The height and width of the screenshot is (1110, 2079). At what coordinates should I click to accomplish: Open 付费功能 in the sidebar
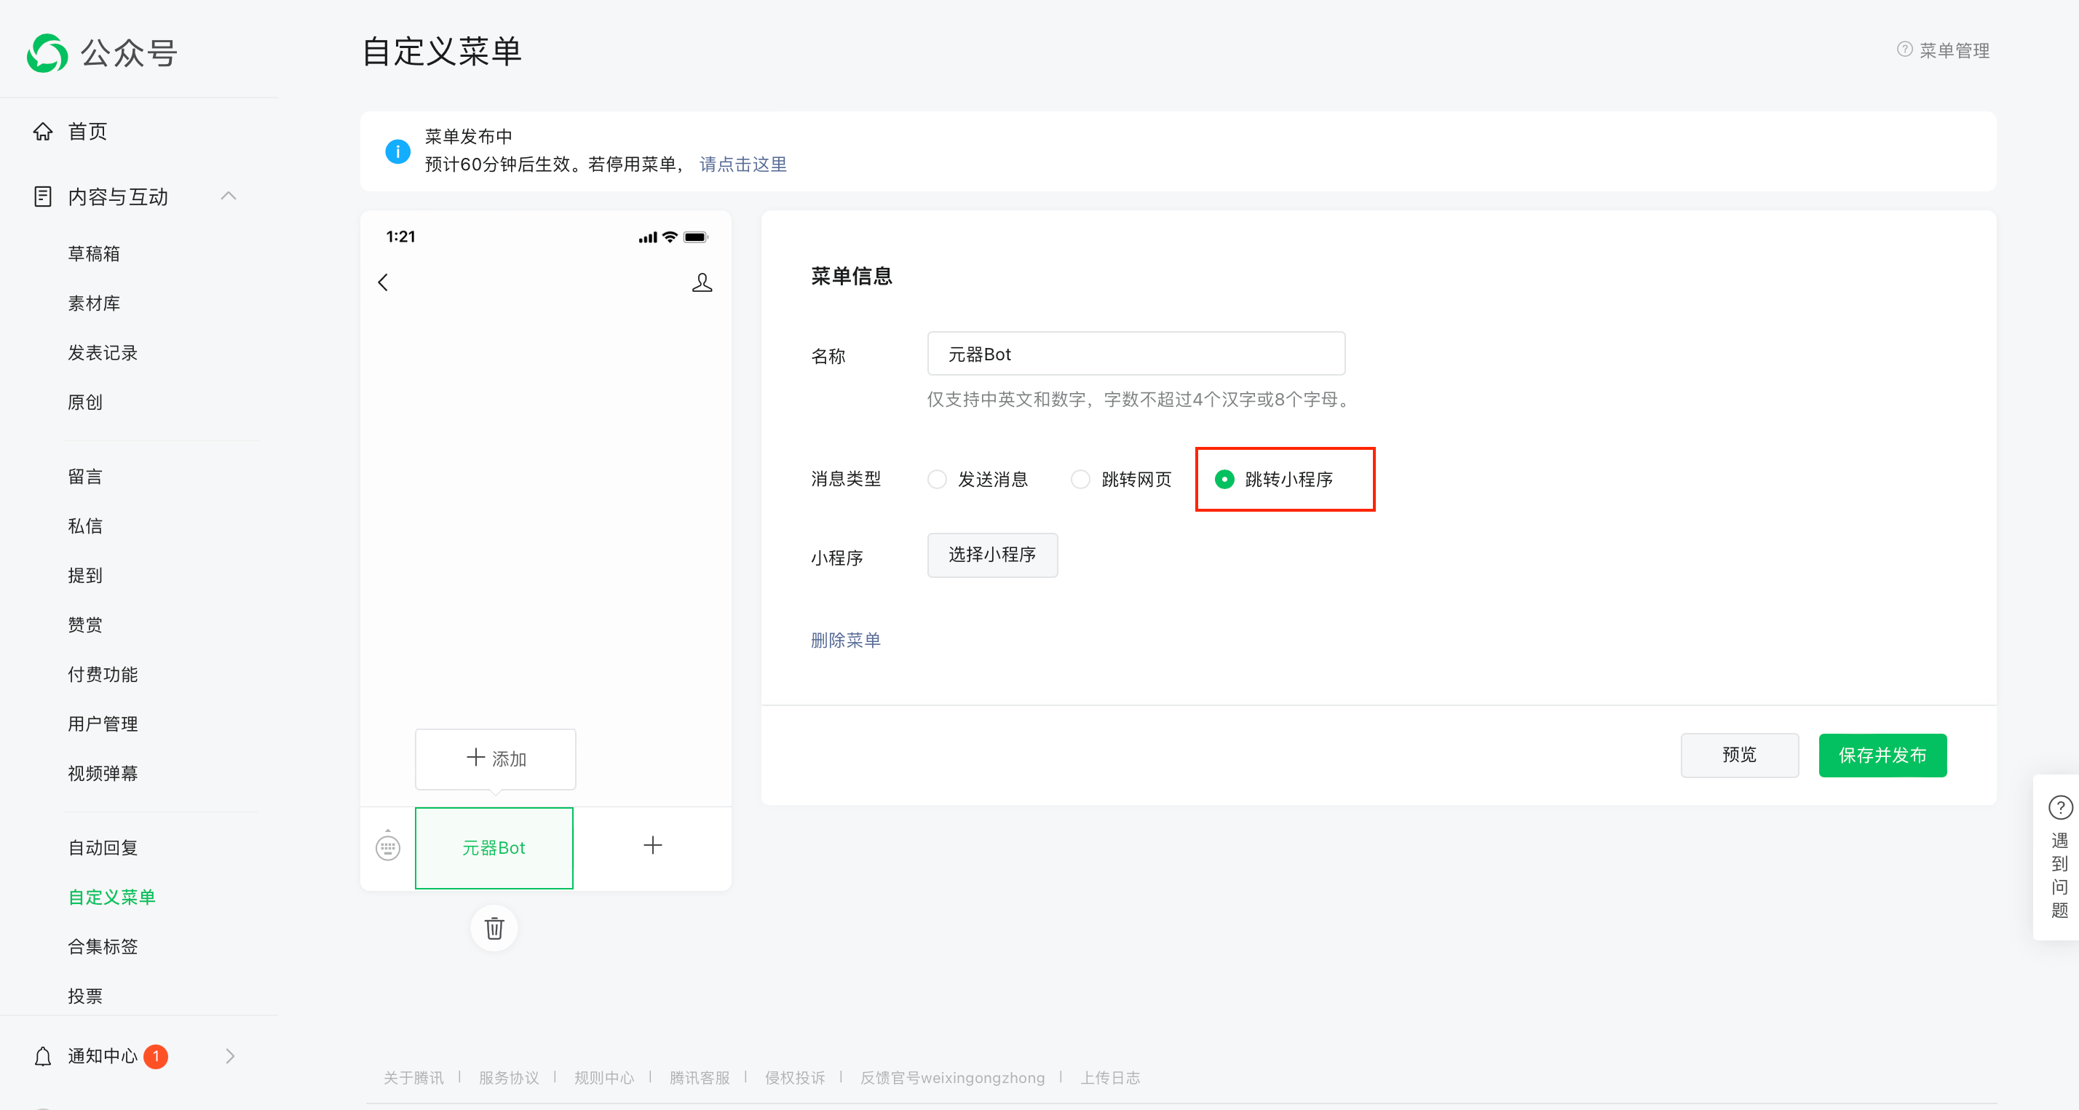pyautogui.click(x=103, y=674)
